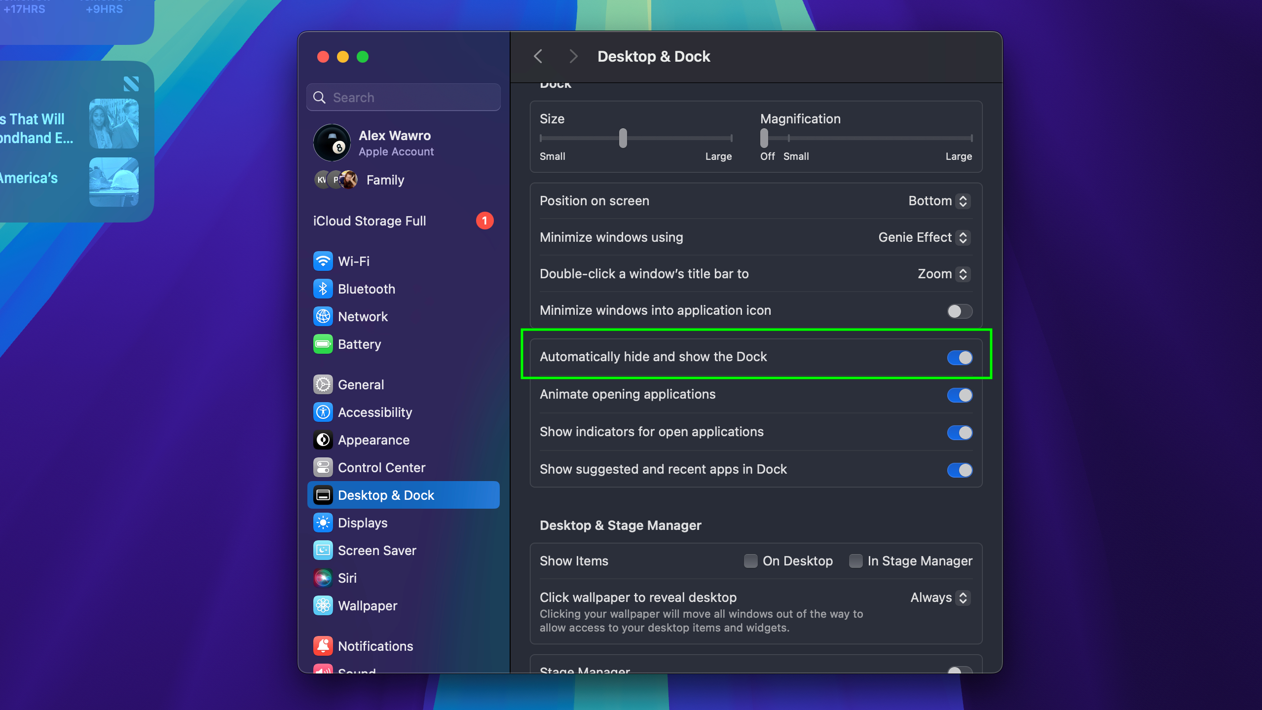The width and height of the screenshot is (1262, 710).
Task: Open the first news thumbnail in the widget
Action: click(x=114, y=124)
